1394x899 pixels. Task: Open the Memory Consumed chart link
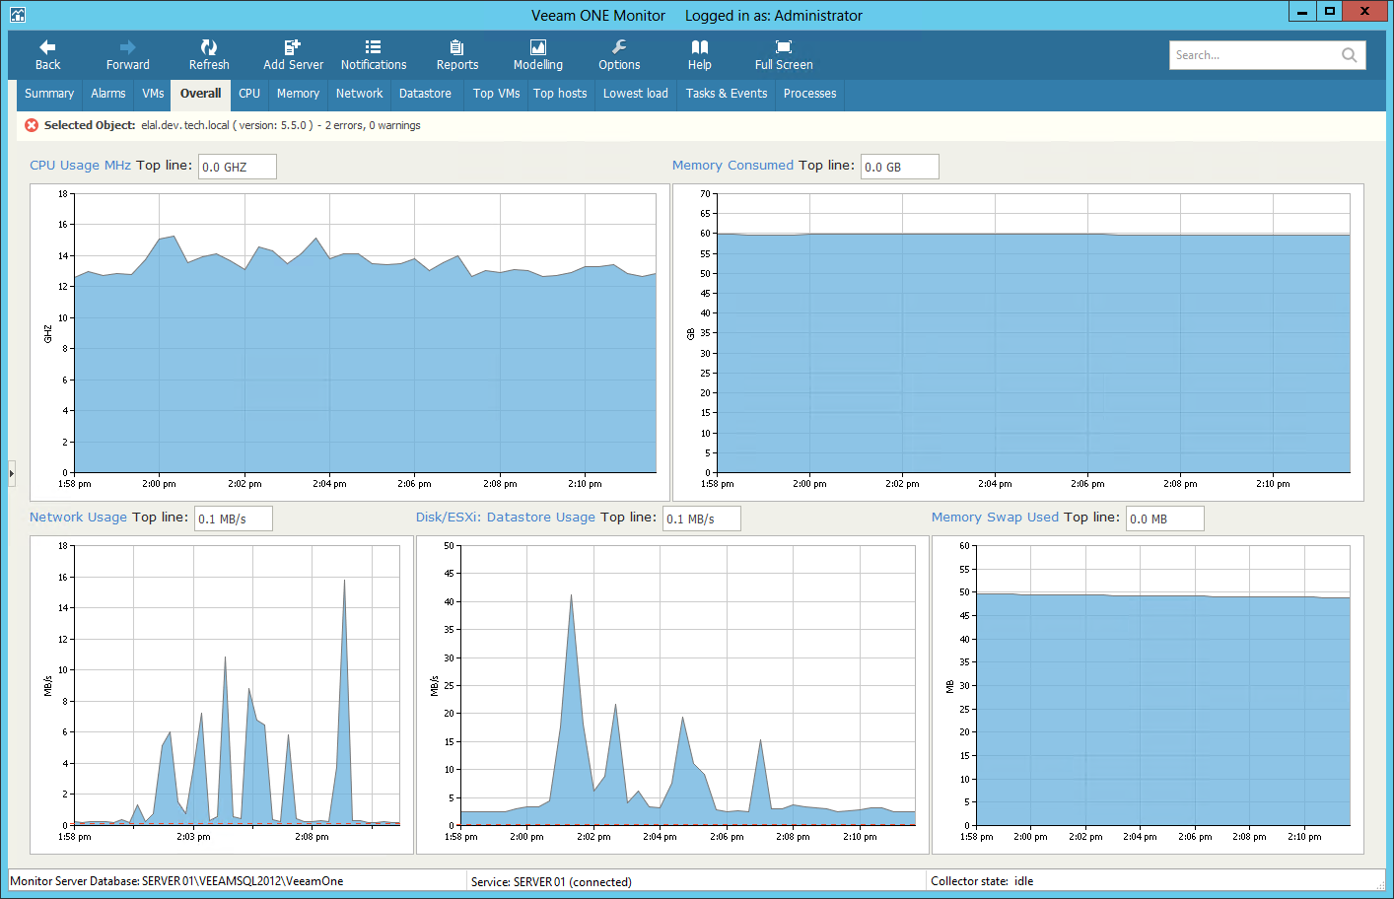tap(732, 166)
